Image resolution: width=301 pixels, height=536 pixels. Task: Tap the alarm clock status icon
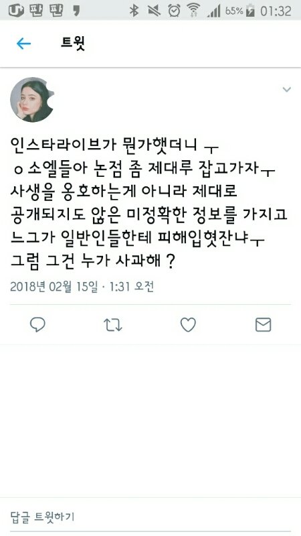point(174,11)
